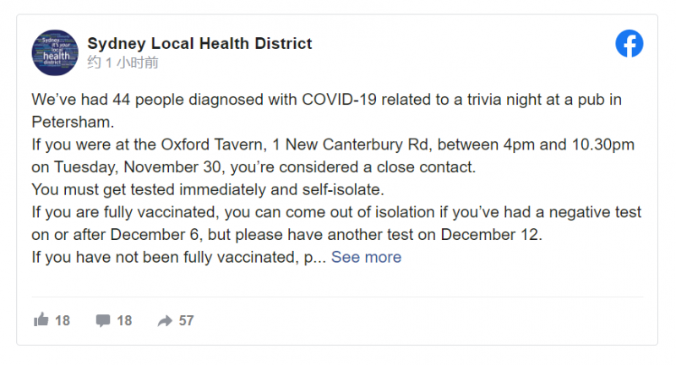View the 57 shares count

[x=186, y=320]
